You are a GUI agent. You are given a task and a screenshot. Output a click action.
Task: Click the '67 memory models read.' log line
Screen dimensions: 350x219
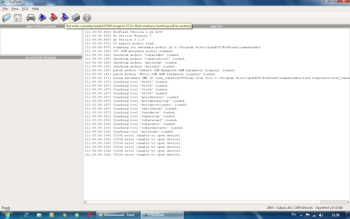[x=120, y=43]
